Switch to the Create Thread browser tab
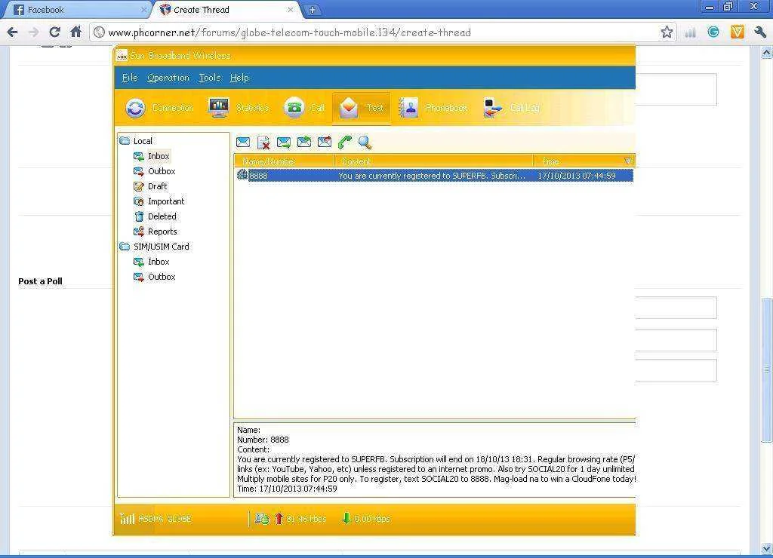Screen dimensions: 773x558 [x=226, y=10]
